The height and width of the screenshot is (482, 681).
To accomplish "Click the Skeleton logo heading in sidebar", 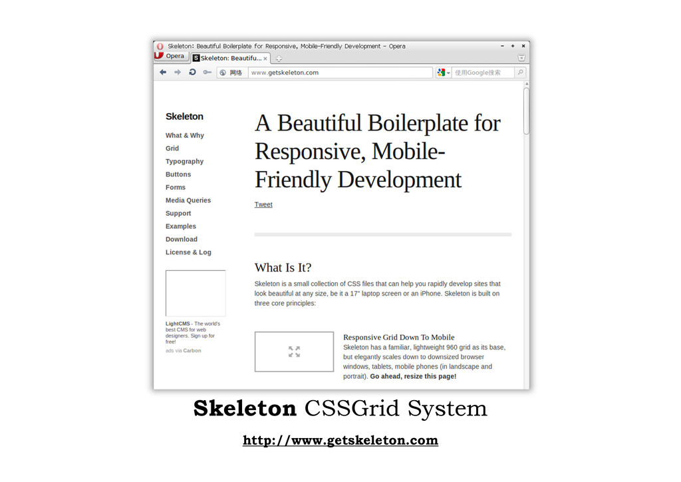I will pyautogui.click(x=184, y=117).
